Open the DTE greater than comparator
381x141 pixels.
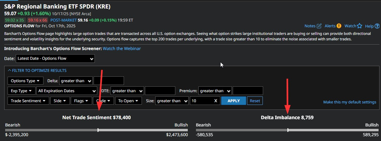pos(127,91)
